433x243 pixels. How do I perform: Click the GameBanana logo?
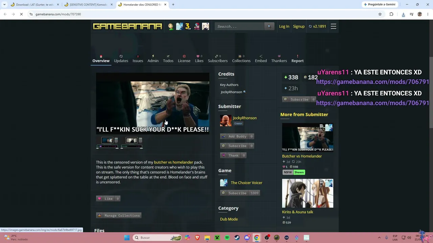point(128,26)
